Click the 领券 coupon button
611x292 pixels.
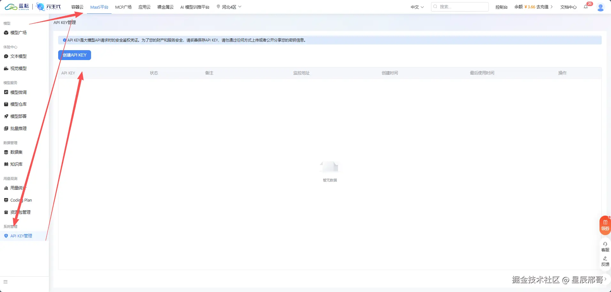605,226
